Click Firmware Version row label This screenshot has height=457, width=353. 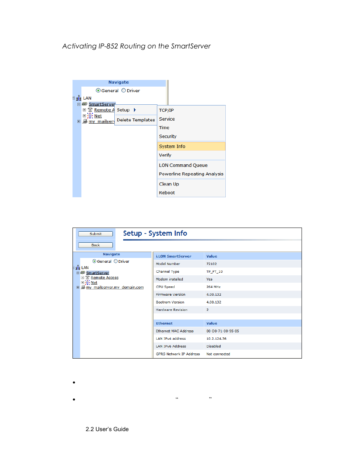tap(171, 295)
